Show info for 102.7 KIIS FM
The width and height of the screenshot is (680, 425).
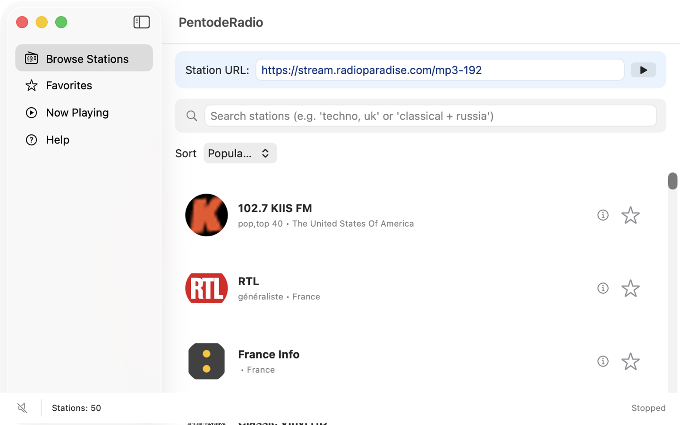pos(603,215)
